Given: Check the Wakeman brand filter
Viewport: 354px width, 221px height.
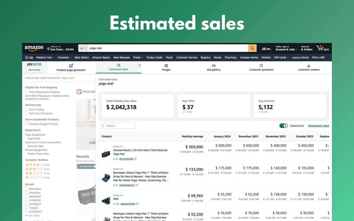Looking at the screenshot, I should [27, 196].
